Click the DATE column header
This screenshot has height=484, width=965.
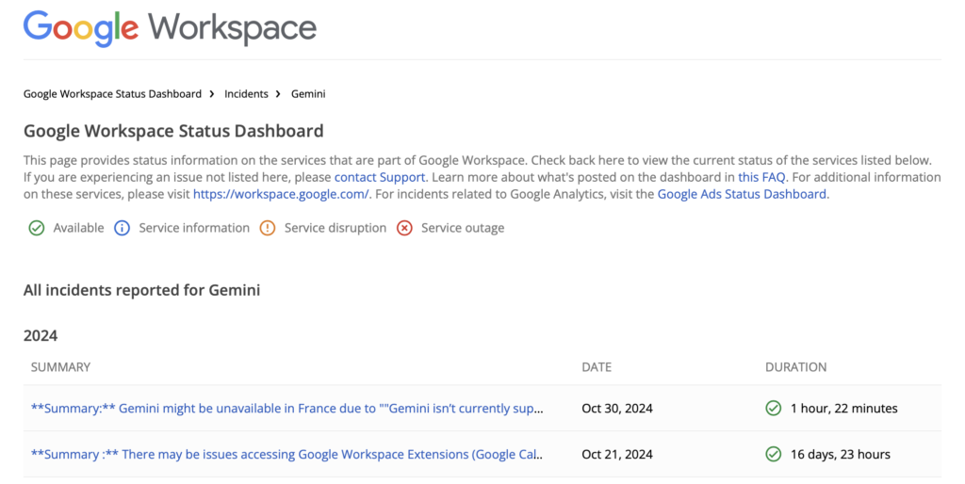pyautogui.click(x=597, y=367)
